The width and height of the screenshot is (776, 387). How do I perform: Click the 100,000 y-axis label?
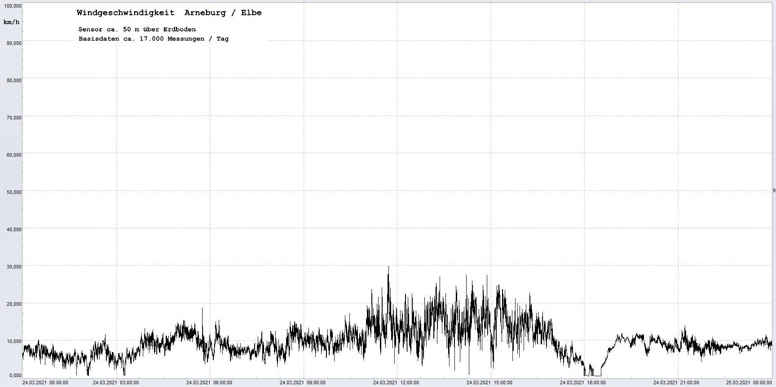pos(12,6)
